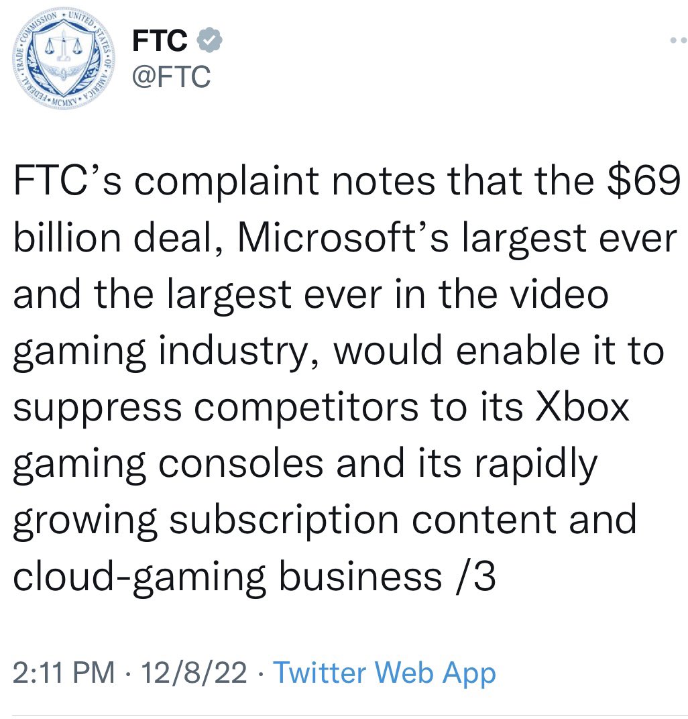Open the Twitter Web App source link
Image resolution: width=688 pixels, height=719 pixels.
384,672
